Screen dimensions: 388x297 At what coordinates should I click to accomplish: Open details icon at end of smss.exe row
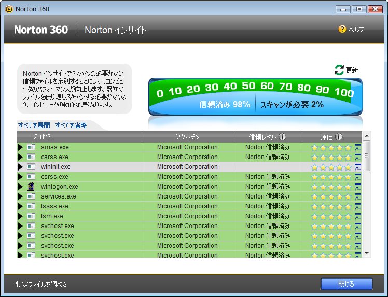[358, 148]
